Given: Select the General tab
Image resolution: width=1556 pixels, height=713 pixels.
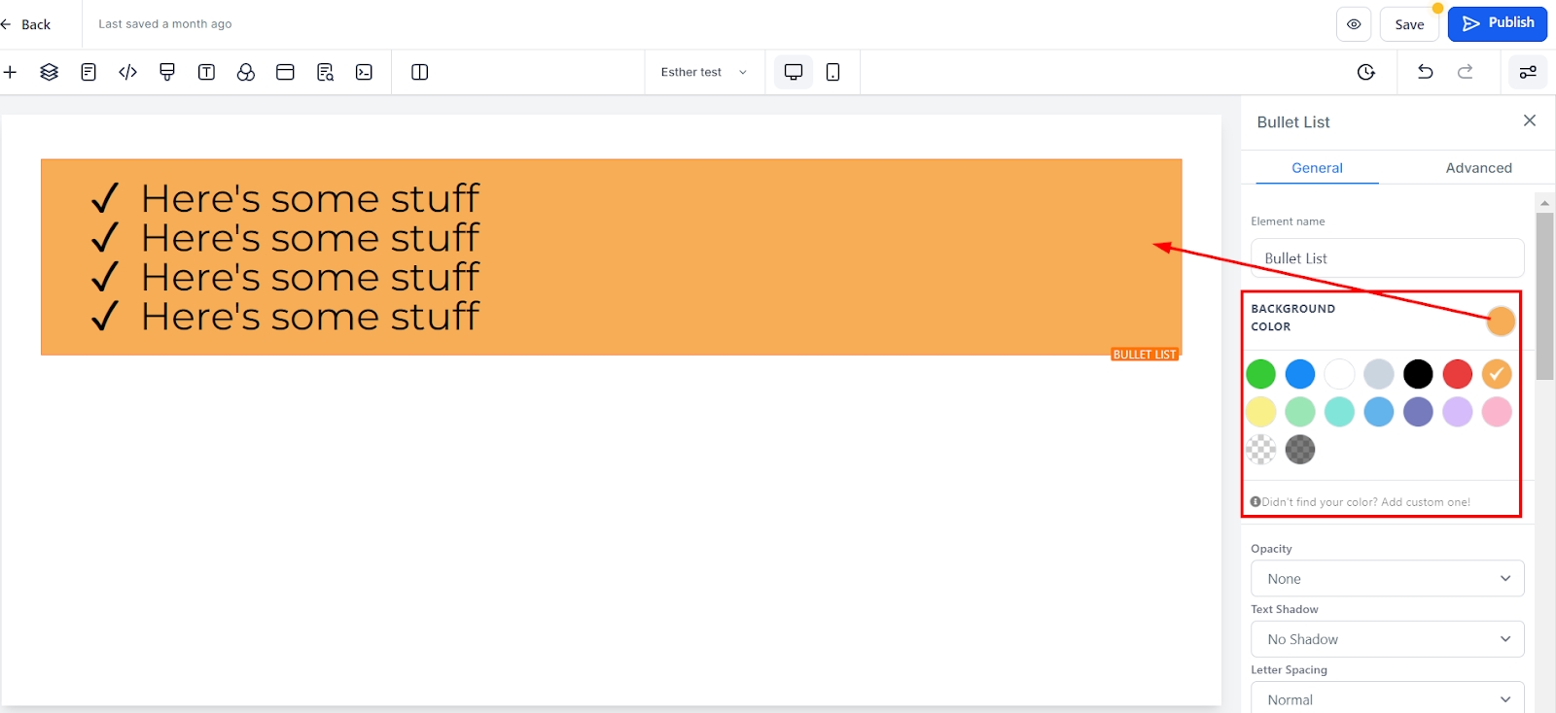Looking at the screenshot, I should tap(1317, 168).
